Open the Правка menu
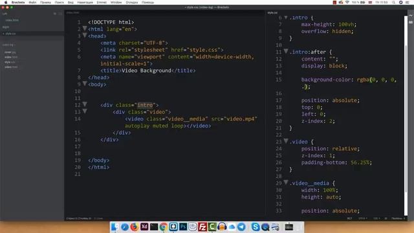The width and height of the screenshot is (414, 233). click(x=45, y=3)
